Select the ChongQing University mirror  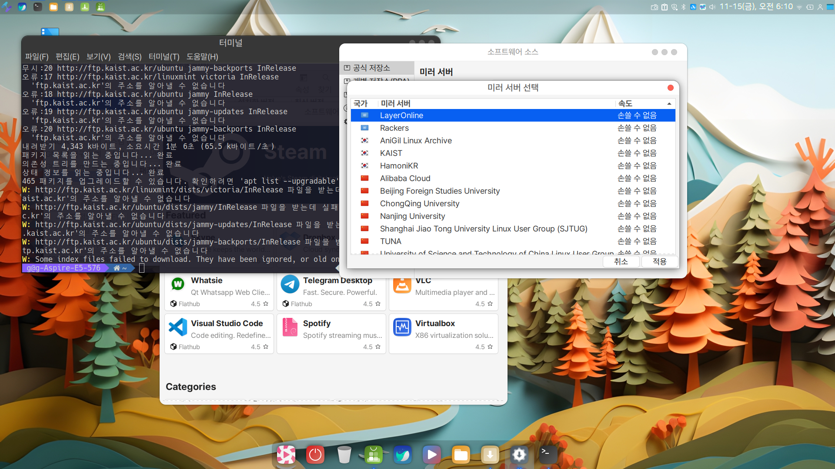(513, 204)
